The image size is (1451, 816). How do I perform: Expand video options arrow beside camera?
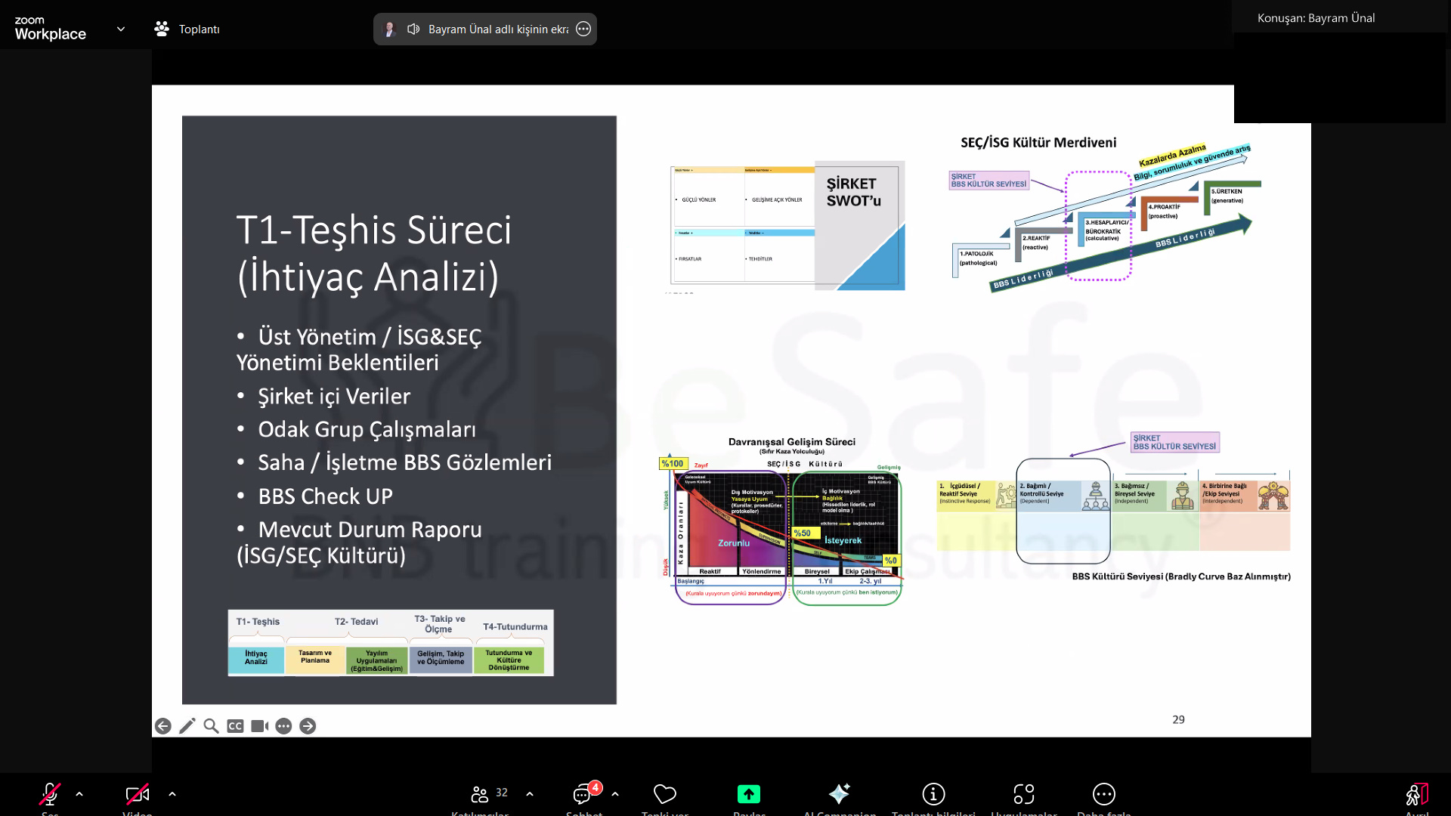point(172,794)
